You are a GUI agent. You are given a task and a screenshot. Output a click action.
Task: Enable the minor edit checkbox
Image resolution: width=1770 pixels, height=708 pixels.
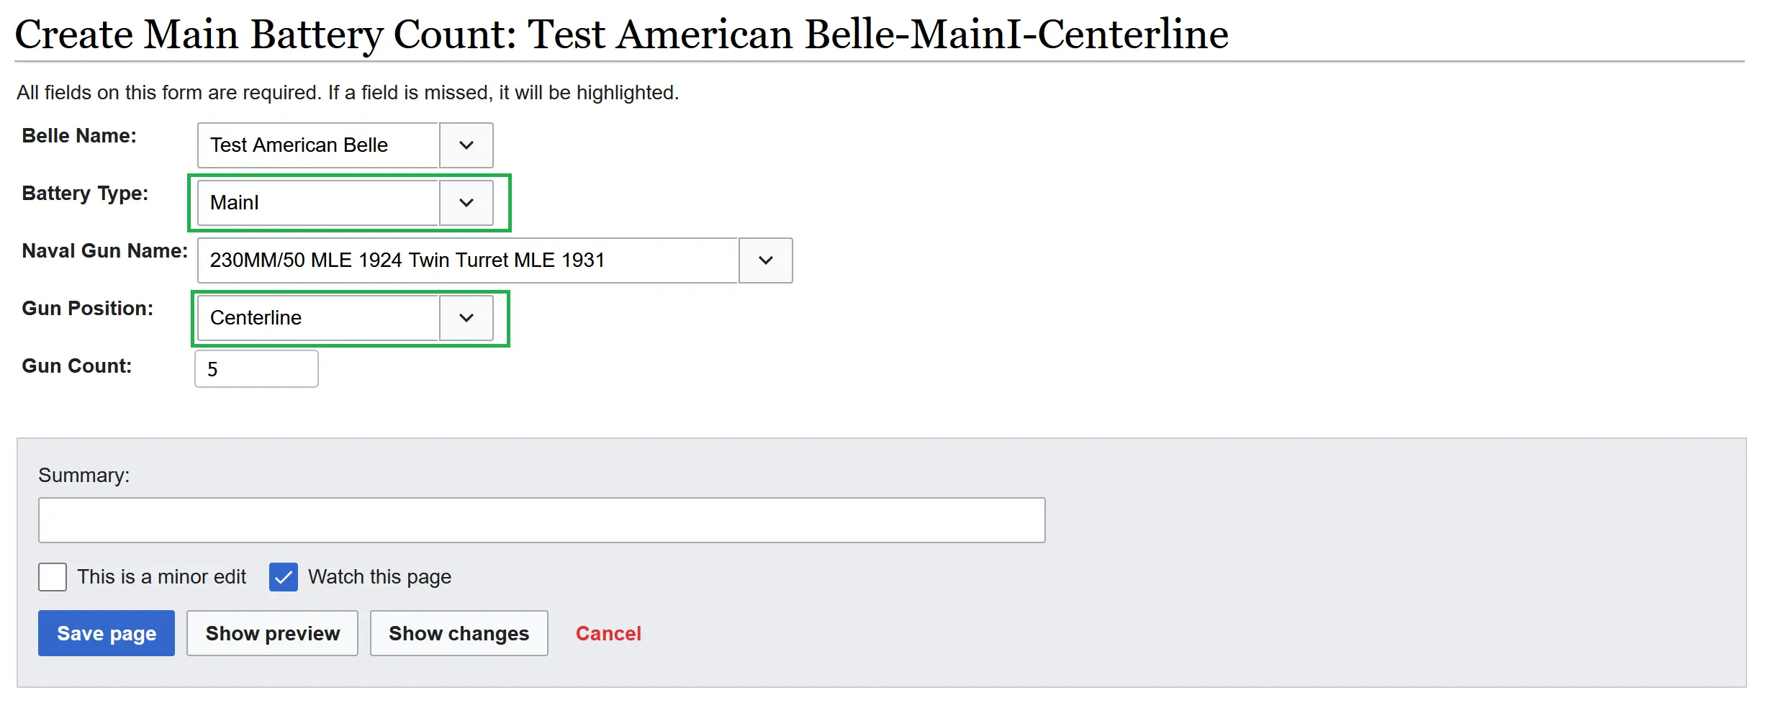click(x=53, y=577)
